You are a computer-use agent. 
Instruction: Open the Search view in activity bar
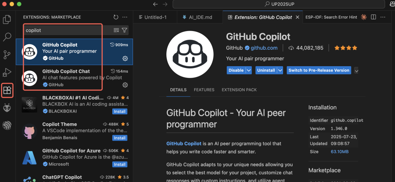pyautogui.click(x=7, y=37)
